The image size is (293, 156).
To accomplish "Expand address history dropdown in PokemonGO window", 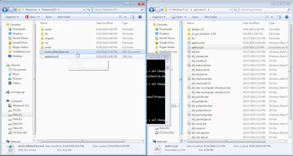I will (x=84, y=10).
